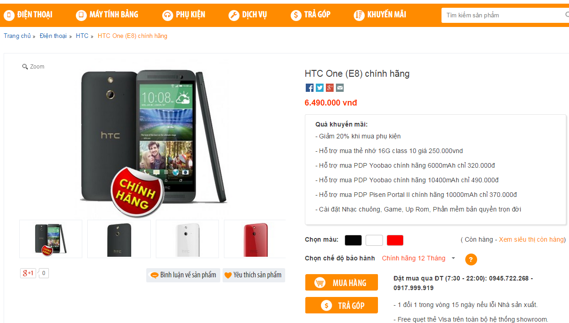Click the Google +1 button
Screen dimensions: 569x323
28,273
